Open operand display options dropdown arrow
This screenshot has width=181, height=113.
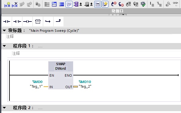pos(81,4)
